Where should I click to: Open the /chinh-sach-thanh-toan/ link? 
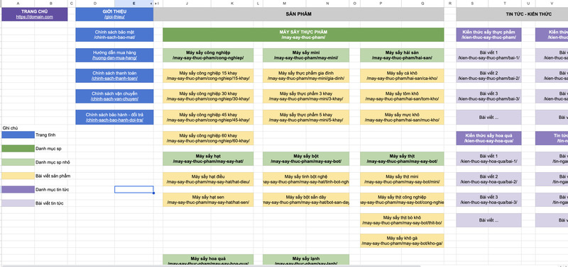[x=114, y=79]
